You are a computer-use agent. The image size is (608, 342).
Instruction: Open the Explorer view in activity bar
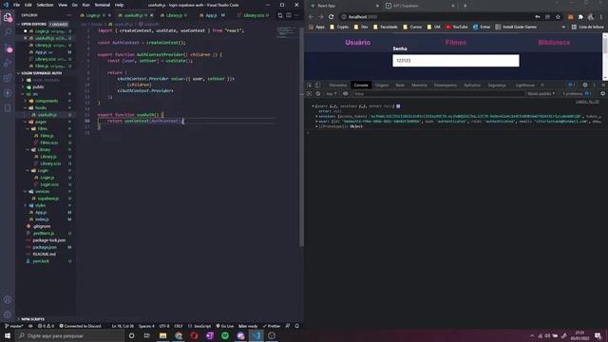(8, 17)
